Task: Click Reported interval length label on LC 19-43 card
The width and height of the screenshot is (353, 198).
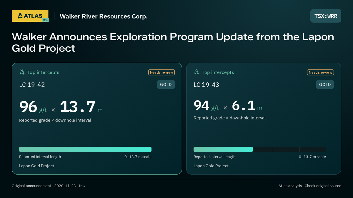Action: 214,157
